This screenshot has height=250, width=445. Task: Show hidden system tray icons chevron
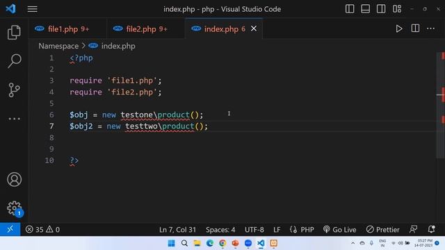click(353, 243)
